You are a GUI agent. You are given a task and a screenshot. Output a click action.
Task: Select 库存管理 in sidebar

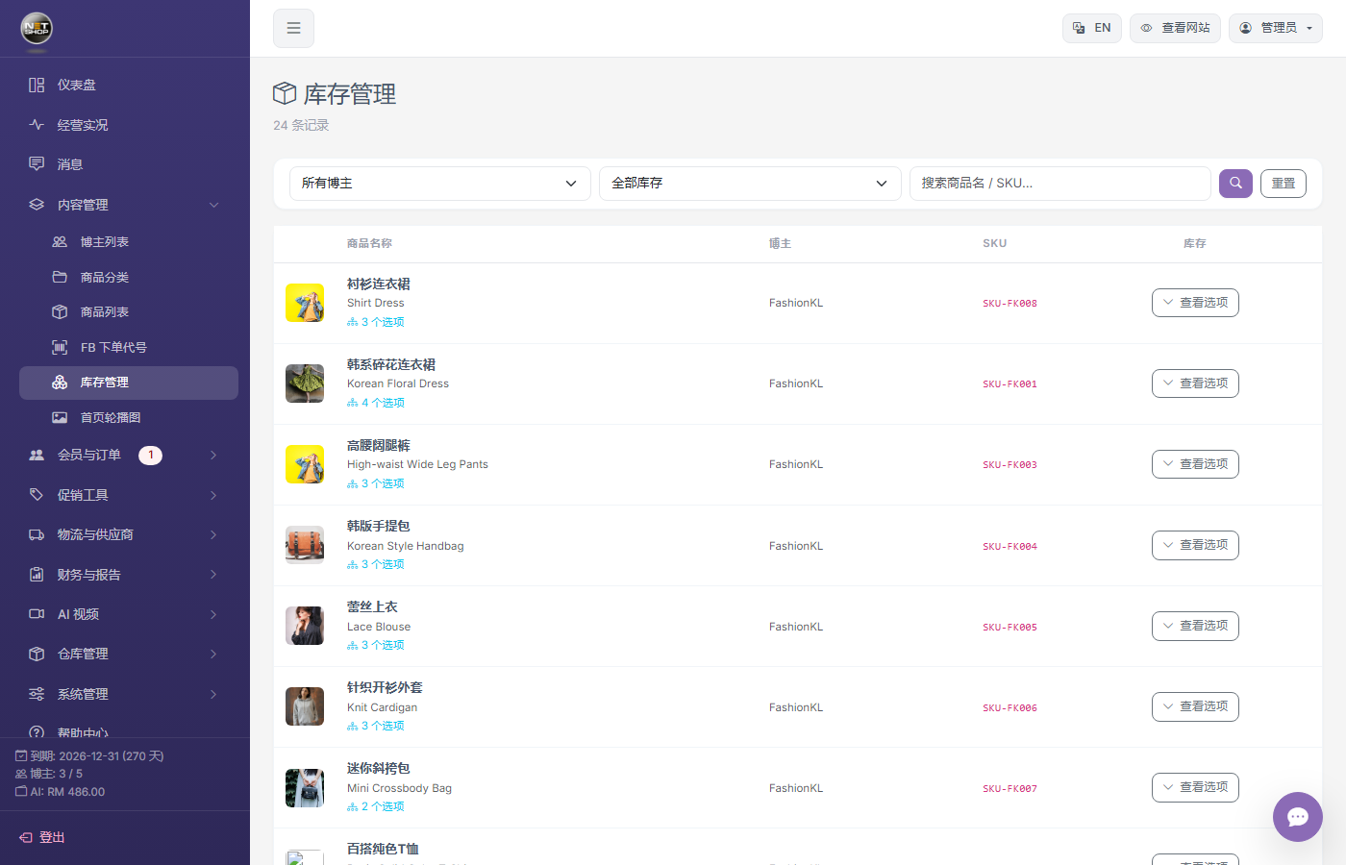[129, 383]
